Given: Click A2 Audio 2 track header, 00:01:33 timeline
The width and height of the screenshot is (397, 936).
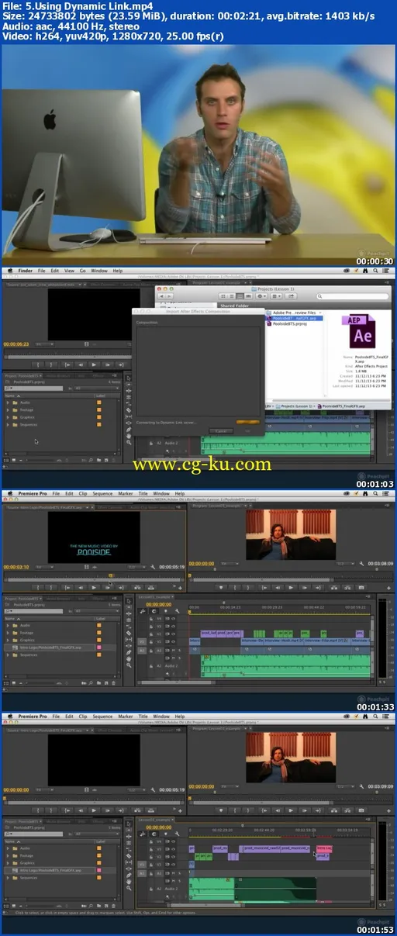Looking at the screenshot, I should click(161, 665).
